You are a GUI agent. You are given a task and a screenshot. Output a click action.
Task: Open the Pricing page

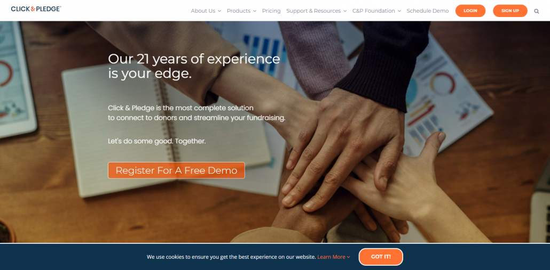(271, 11)
